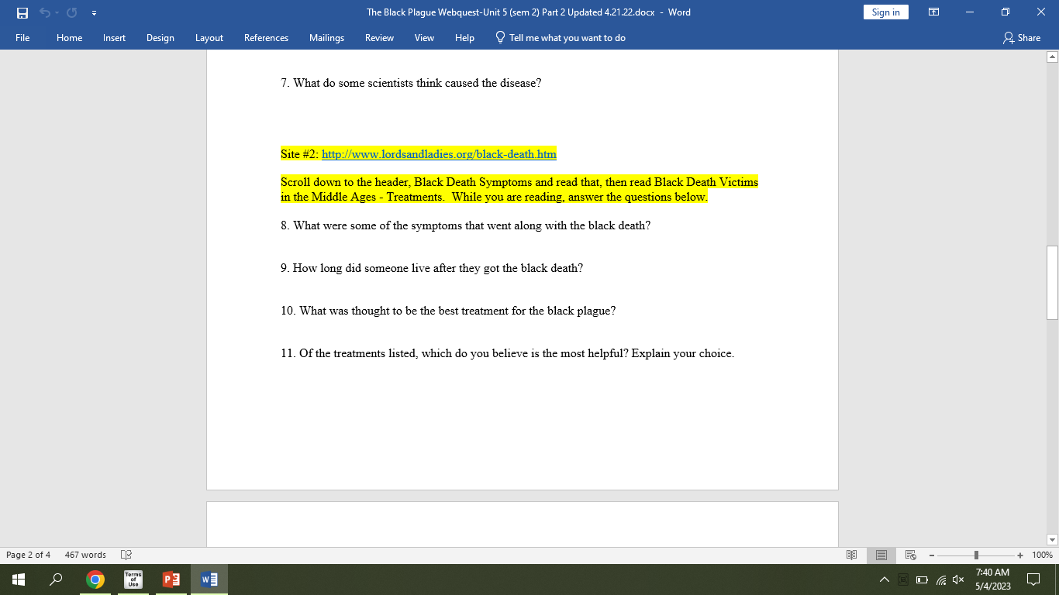Toggle Print Layout view in status bar
This screenshot has height=595, width=1059.
[881, 555]
